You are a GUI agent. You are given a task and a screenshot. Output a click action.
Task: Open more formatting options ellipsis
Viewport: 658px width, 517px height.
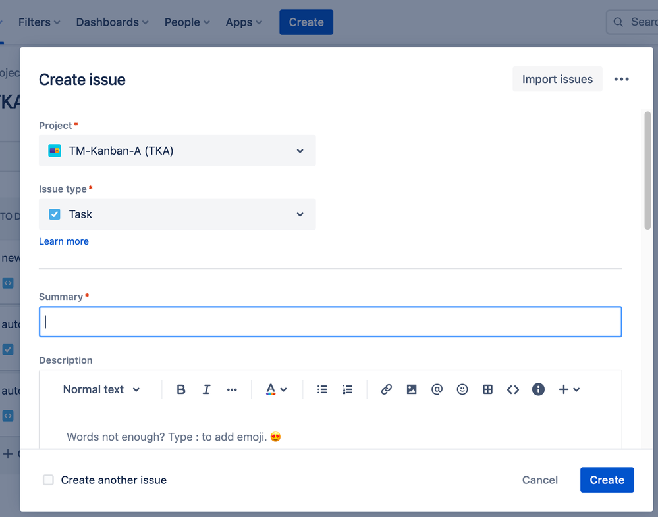[x=232, y=389]
